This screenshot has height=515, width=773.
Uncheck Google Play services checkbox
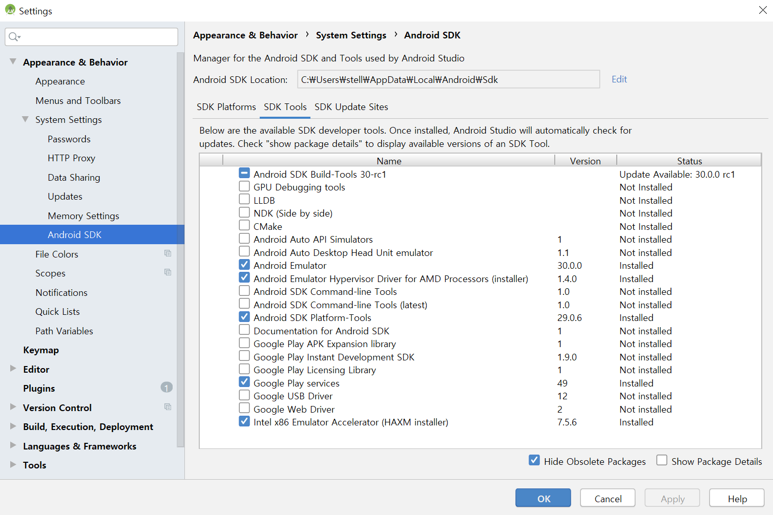coord(244,382)
